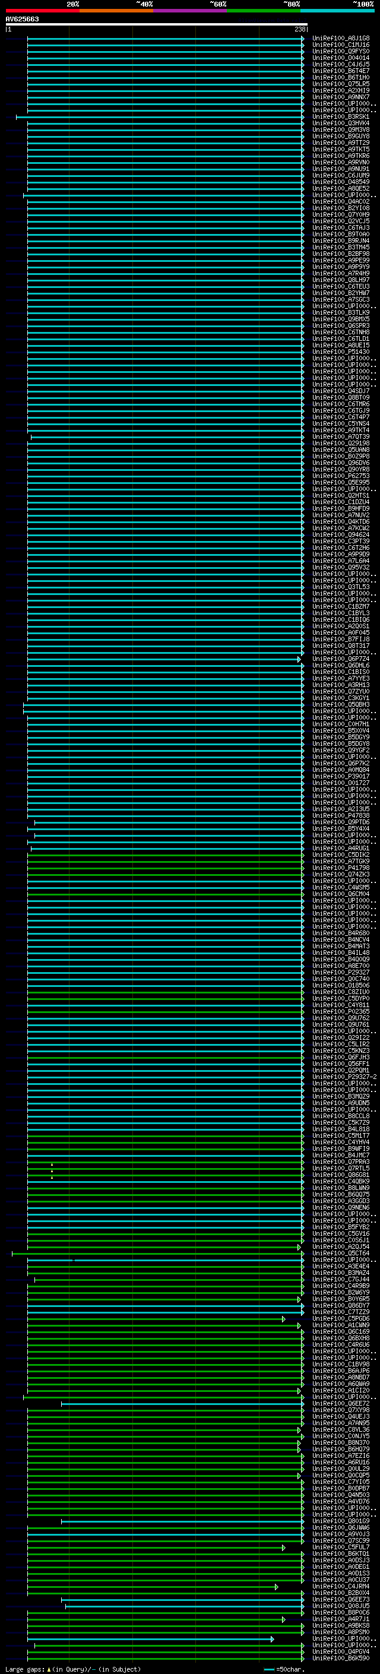Click the green 60-80% identity legend segment
Viewport: 380px width, 1674px height.
coord(264,11)
